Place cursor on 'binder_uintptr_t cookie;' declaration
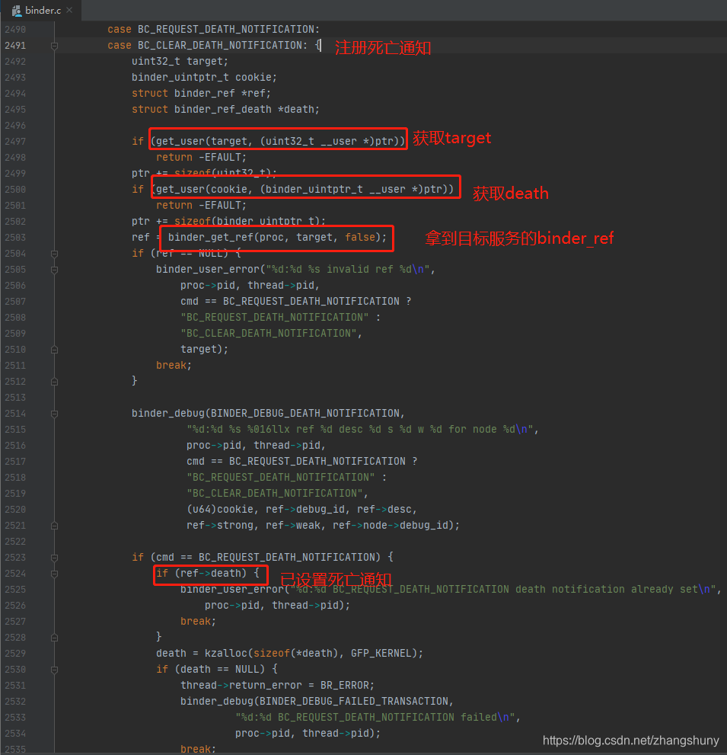Screen dimensions: 727x755 (204, 77)
